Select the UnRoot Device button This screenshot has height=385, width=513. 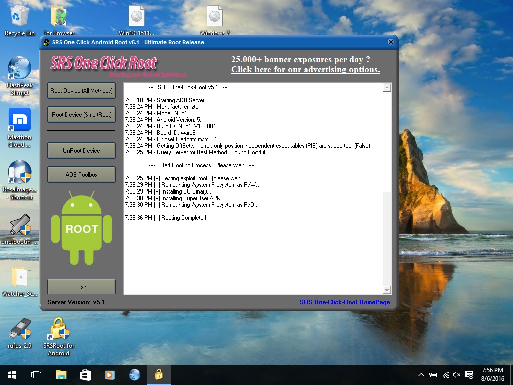(81, 150)
